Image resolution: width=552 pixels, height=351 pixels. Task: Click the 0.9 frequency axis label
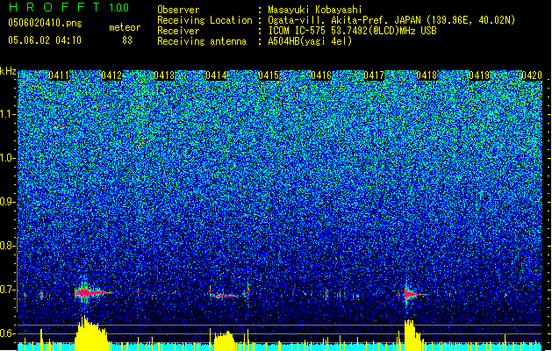[7, 202]
